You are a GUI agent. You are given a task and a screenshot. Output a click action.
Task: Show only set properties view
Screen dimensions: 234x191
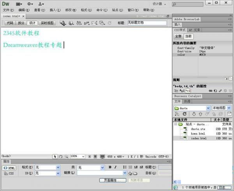point(188,91)
